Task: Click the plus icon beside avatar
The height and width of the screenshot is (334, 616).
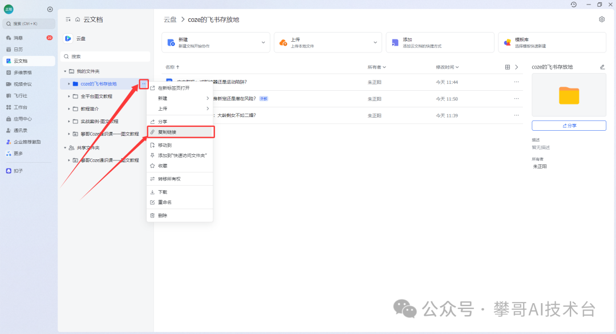Action: (x=50, y=10)
